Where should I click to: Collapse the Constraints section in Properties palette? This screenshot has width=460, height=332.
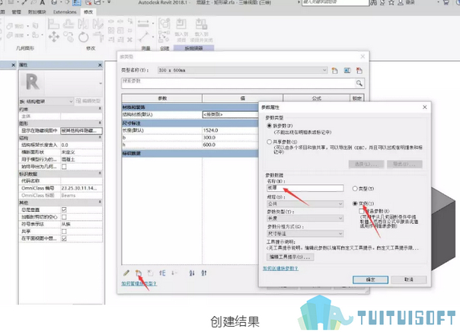(x=100, y=109)
